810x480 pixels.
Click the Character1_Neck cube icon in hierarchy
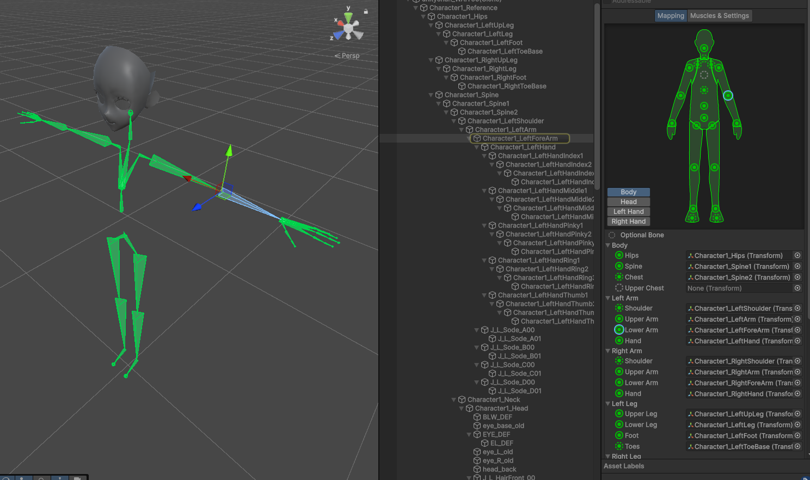(462, 399)
